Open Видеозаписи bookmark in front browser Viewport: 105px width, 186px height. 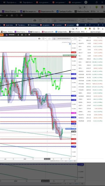pos(48,32)
